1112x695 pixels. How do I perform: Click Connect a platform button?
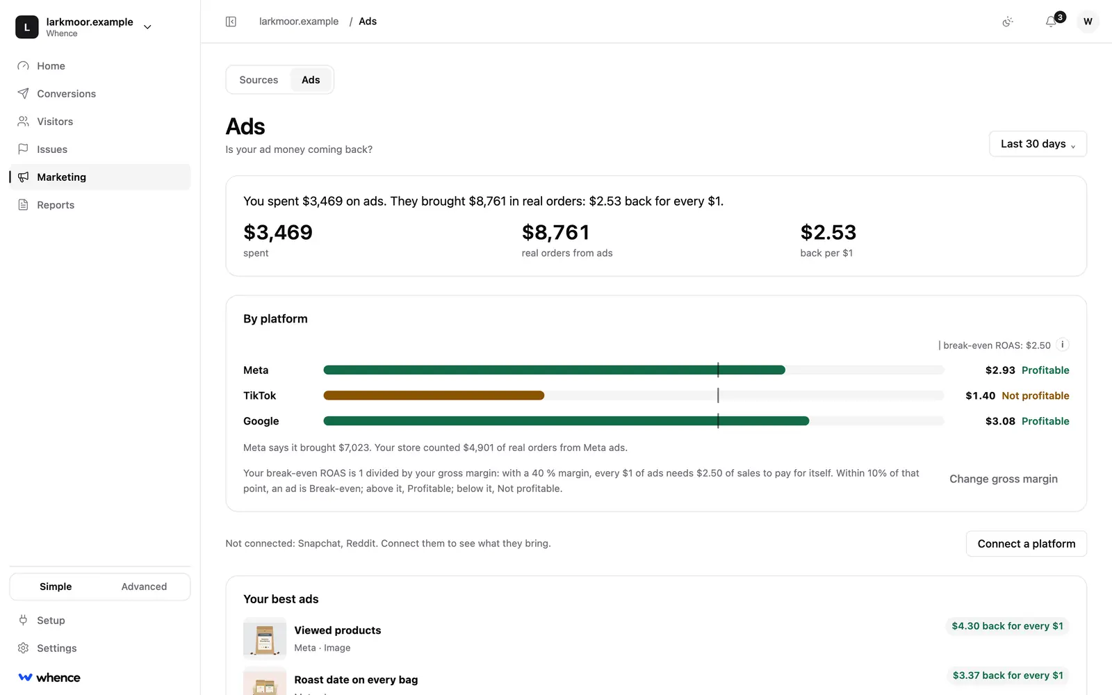click(1027, 543)
